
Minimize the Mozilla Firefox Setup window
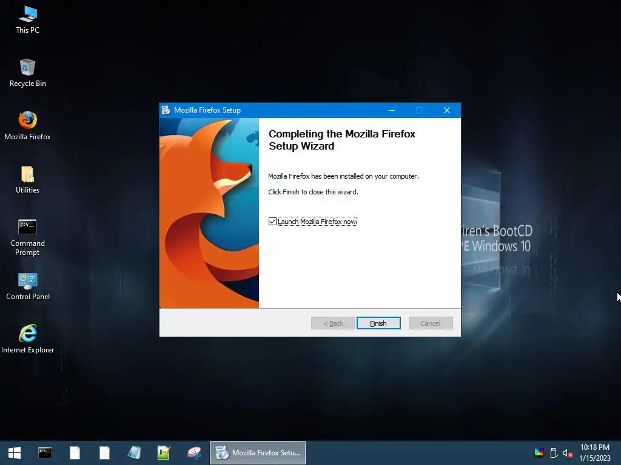coord(392,110)
